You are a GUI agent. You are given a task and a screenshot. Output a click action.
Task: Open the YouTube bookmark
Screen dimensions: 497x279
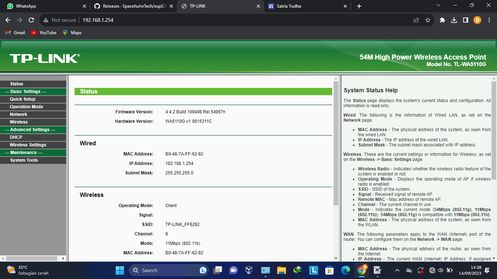point(44,33)
